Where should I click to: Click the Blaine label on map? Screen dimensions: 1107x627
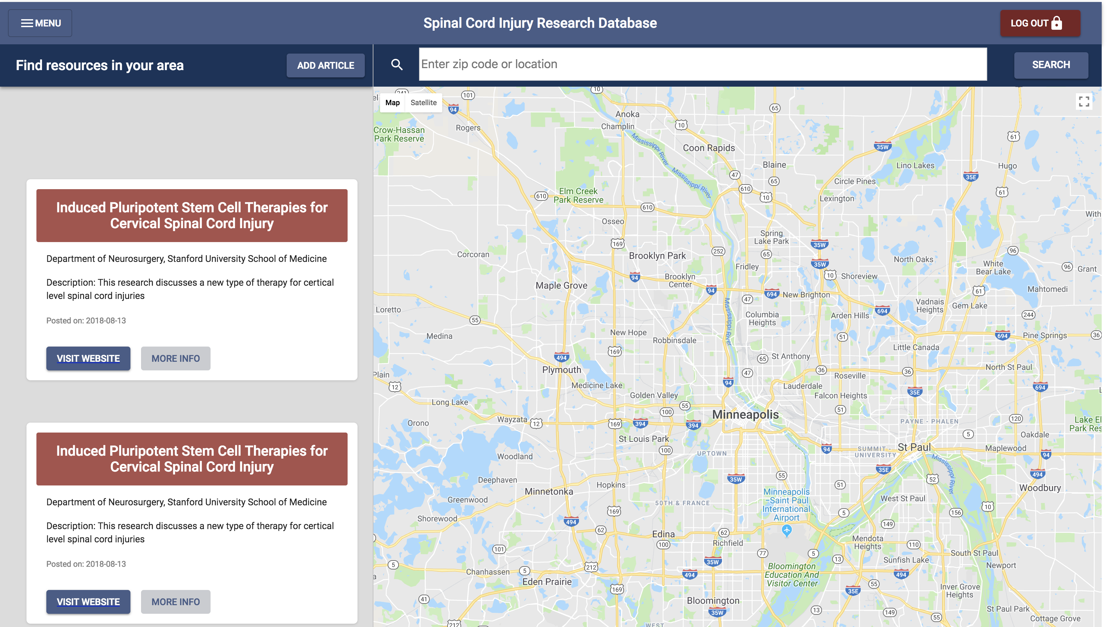(x=774, y=164)
